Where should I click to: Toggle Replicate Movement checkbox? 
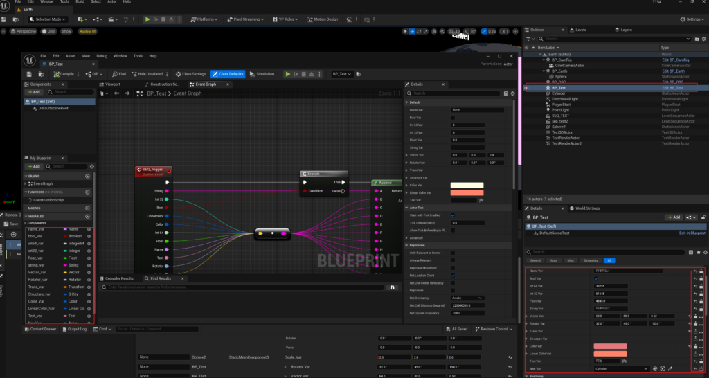coord(453,268)
